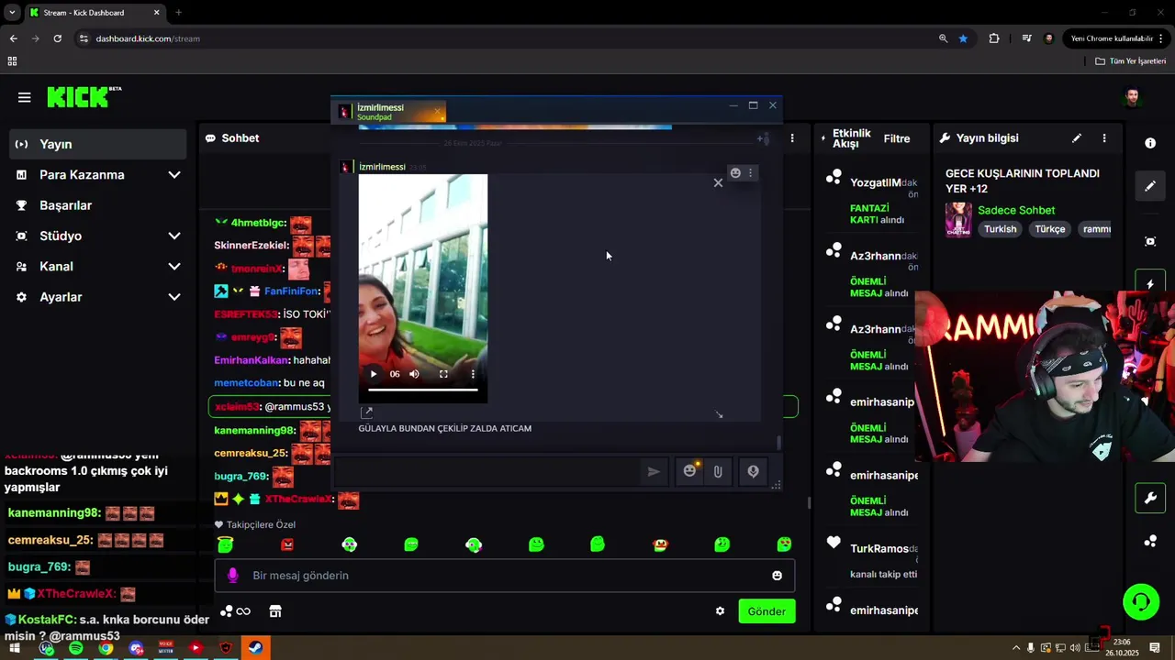Open Sohbet panel options menu

[x=792, y=138]
